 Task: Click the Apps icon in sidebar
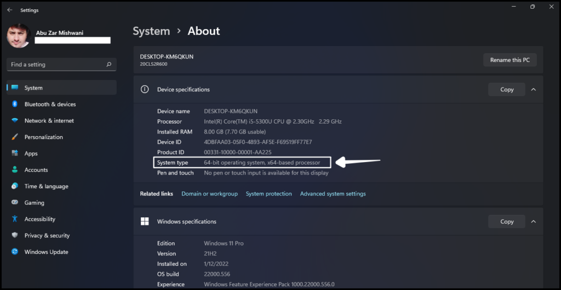click(15, 153)
